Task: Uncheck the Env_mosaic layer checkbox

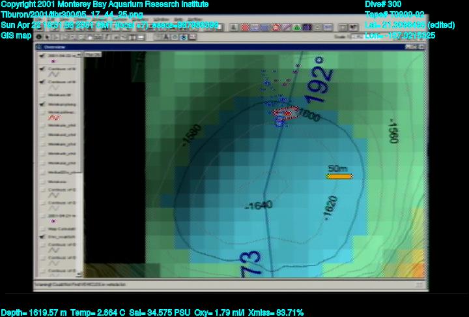Action: click(x=42, y=238)
